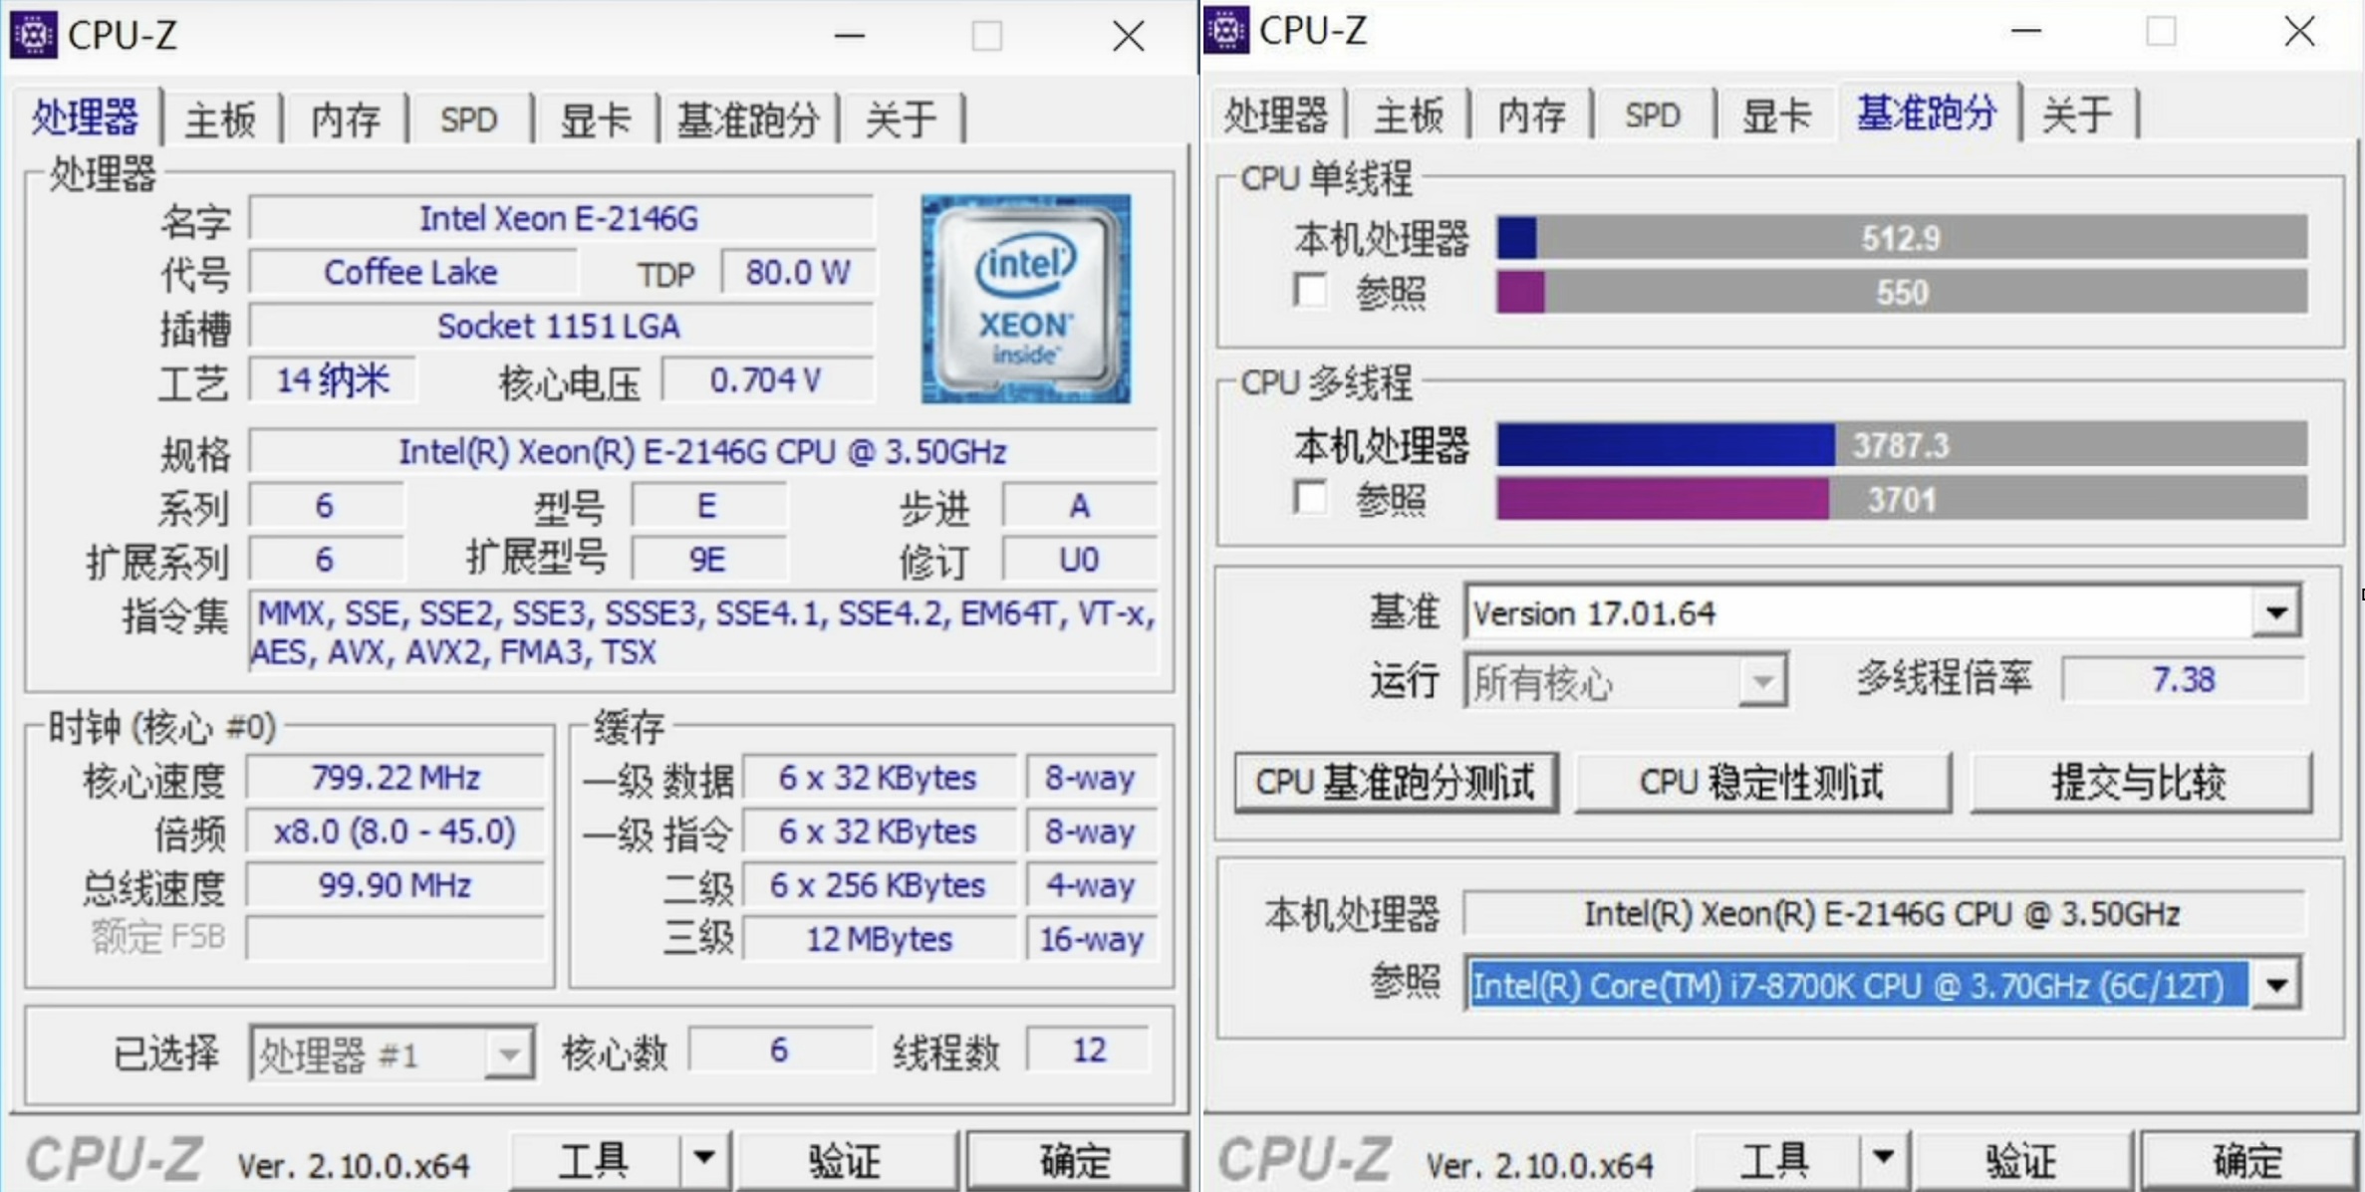Viewport: 2365px width, 1192px height.
Task: Click the empty 额定 FSB field
Action: point(394,938)
